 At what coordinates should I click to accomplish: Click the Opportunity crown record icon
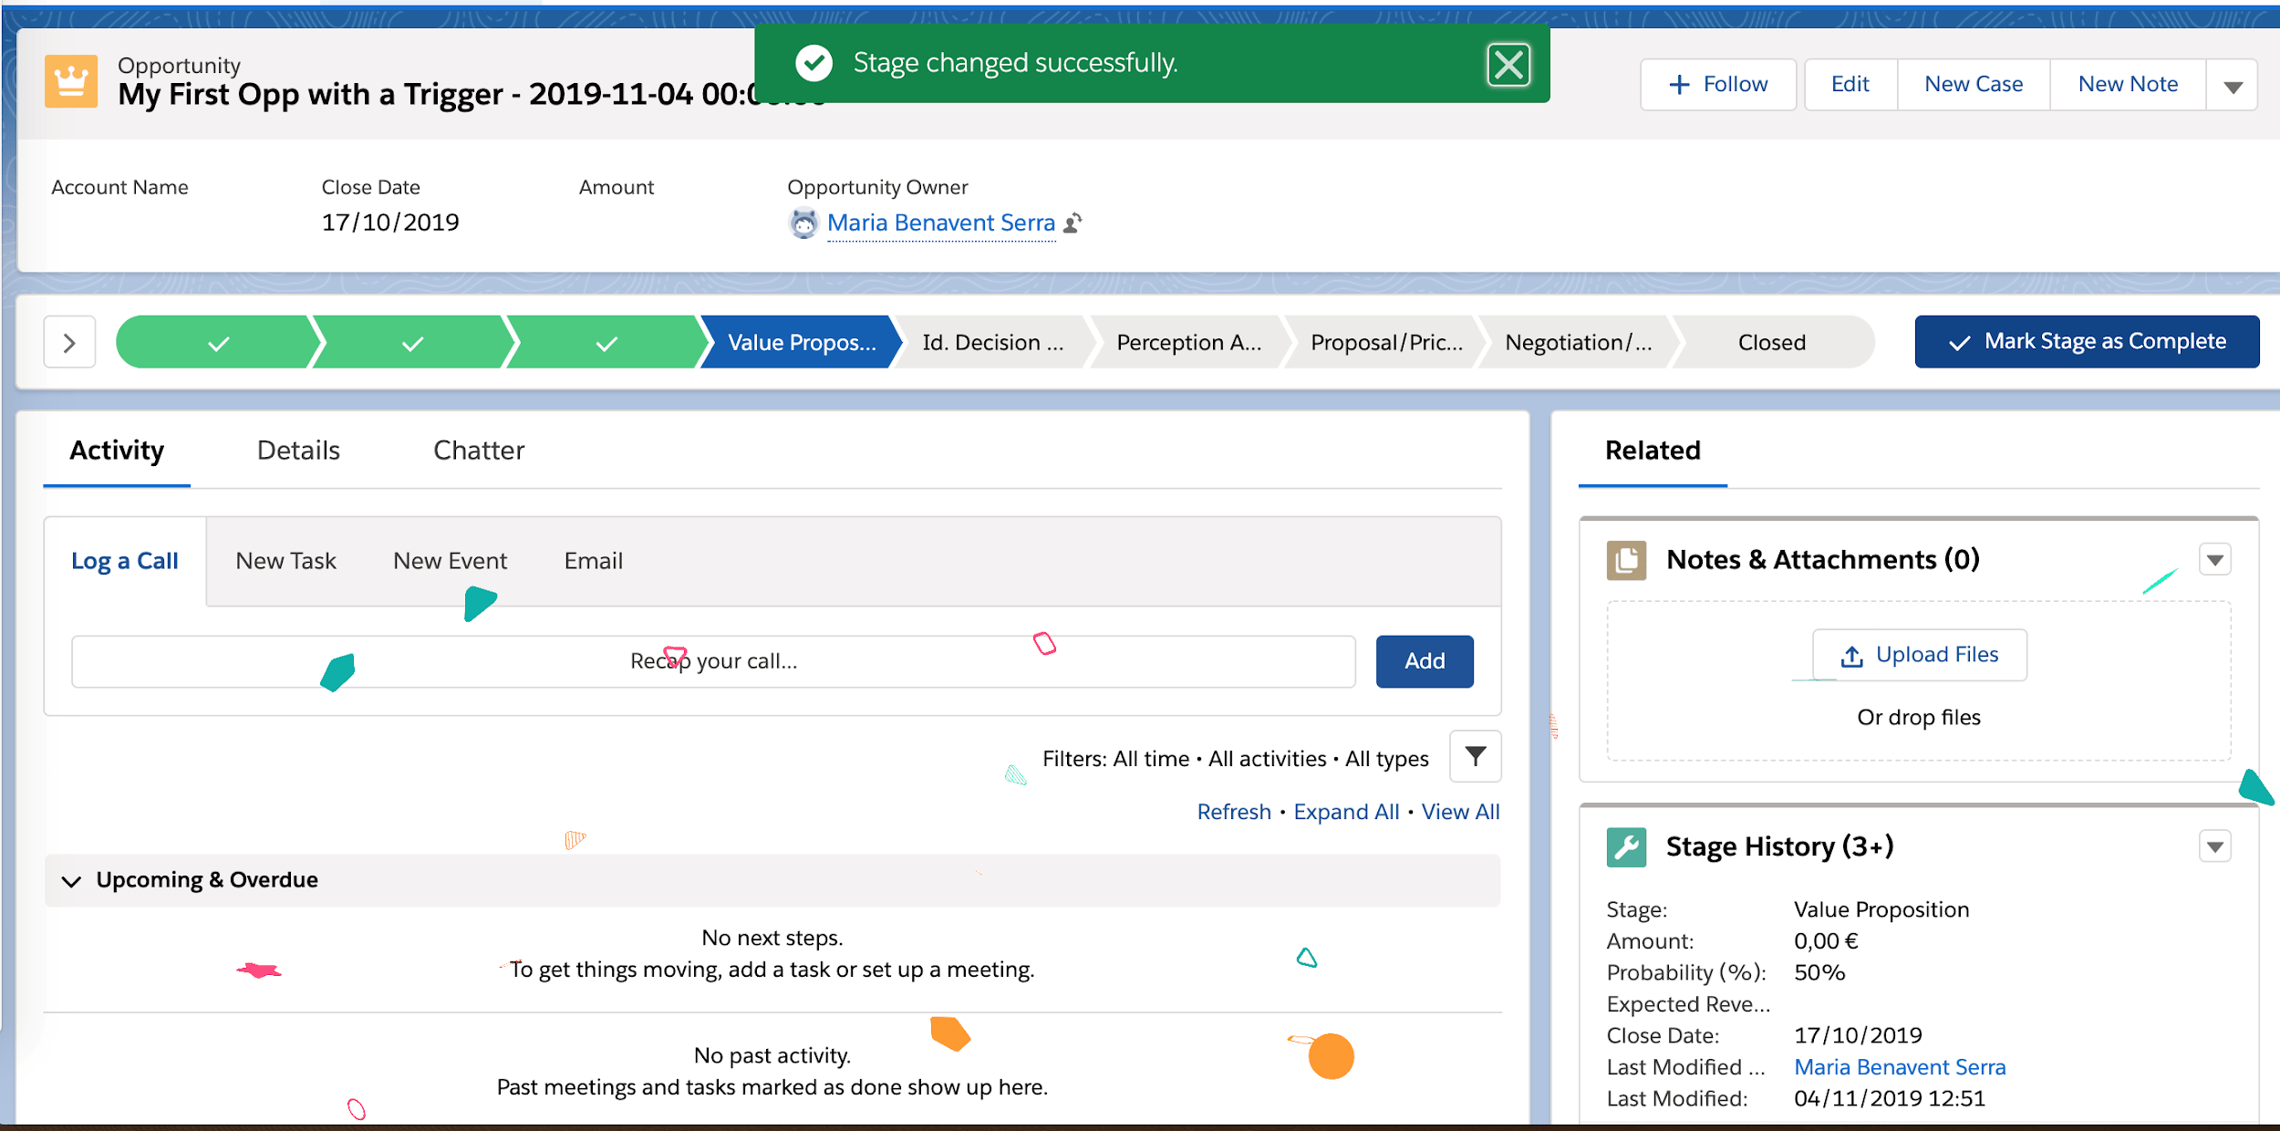(x=71, y=81)
